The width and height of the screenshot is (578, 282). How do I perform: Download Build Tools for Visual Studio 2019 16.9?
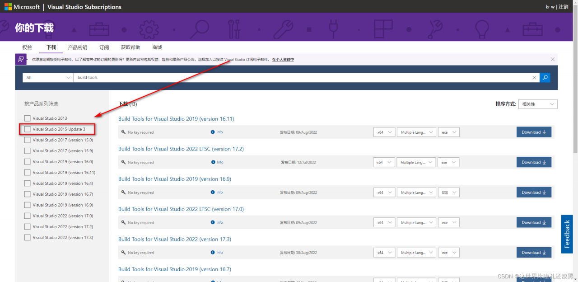(x=534, y=193)
